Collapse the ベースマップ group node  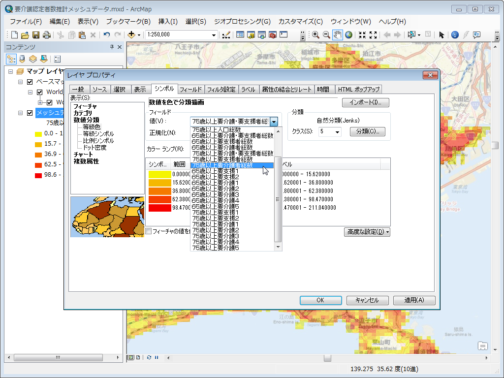pos(21,82)
